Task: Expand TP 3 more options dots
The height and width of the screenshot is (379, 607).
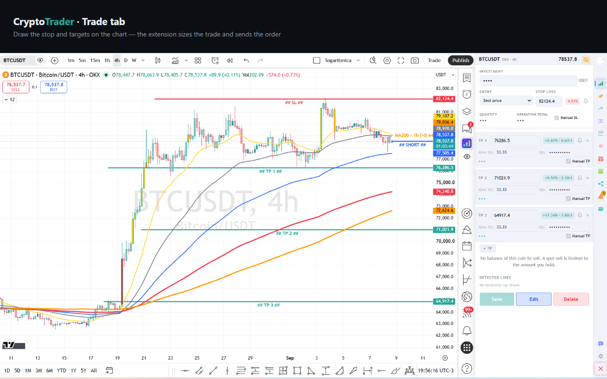Action: point(482,236)
